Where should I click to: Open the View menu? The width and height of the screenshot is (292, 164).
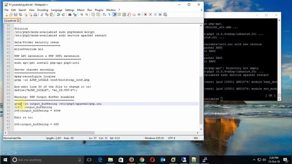tap(31, 10)
